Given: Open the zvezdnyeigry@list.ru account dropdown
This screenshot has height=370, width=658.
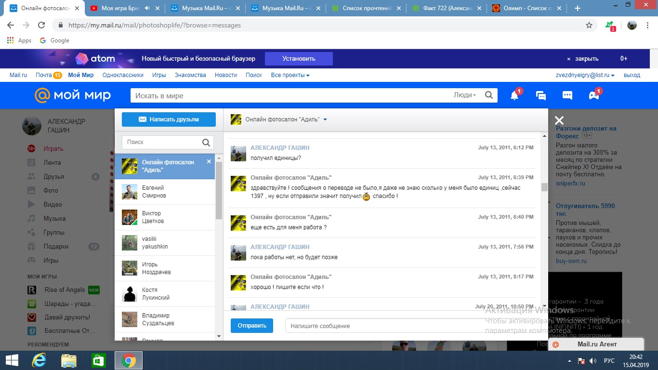Looking at the screenshot, I should [x=585, y=75].
